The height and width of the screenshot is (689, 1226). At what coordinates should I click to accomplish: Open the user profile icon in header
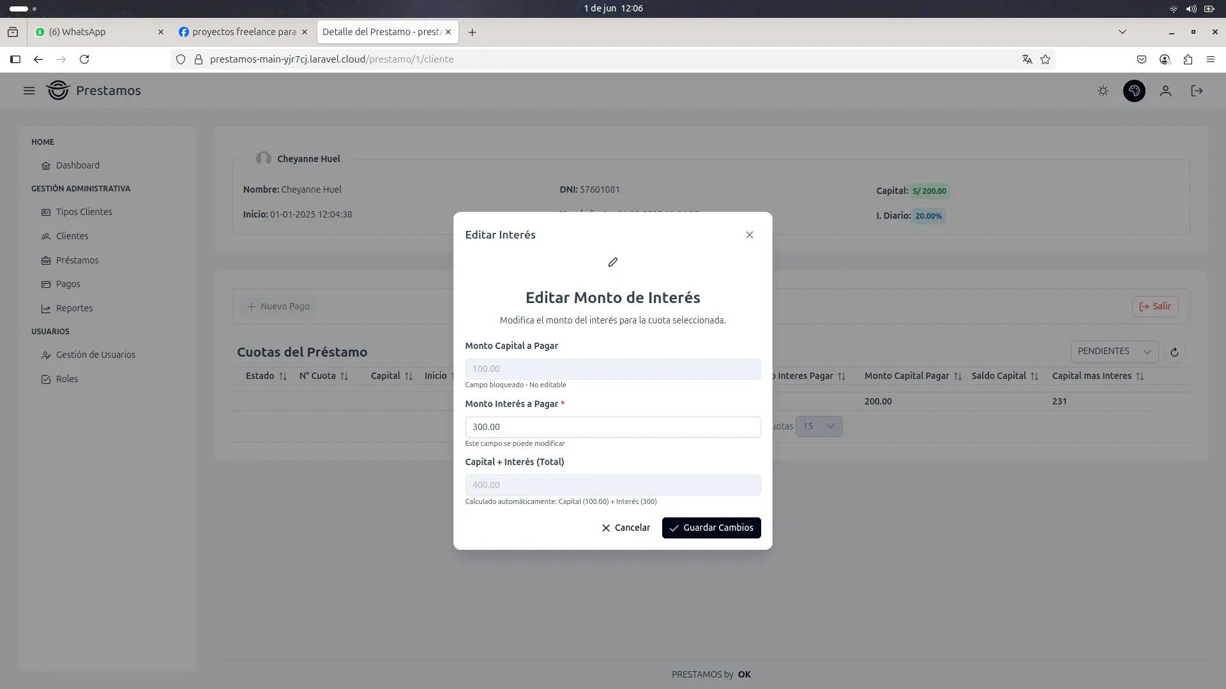1165,91
